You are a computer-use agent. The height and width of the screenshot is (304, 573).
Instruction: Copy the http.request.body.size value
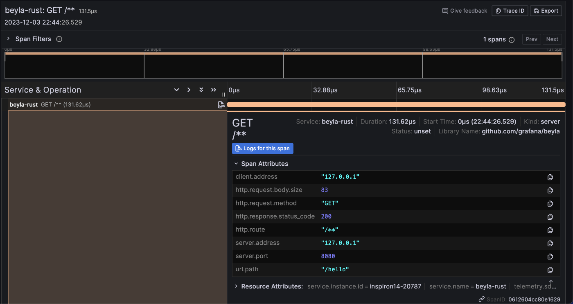pyautogui.click(x=550, y=190)
